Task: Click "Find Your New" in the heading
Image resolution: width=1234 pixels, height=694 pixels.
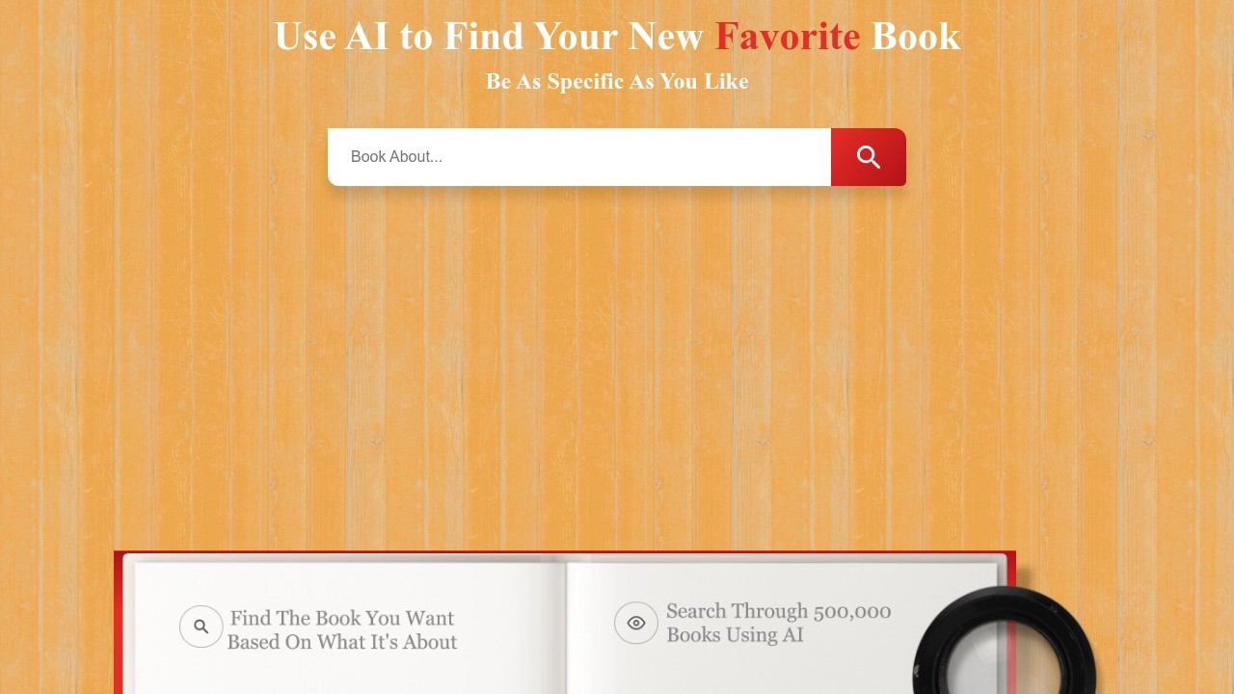Action: tap(574, 37)
